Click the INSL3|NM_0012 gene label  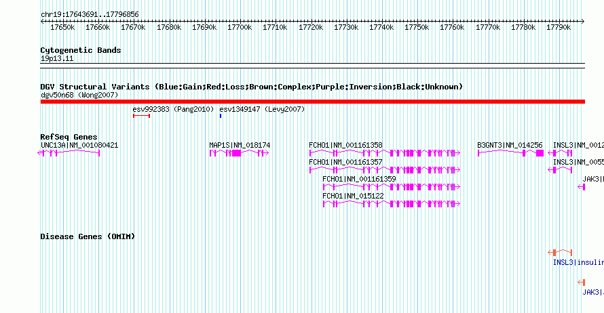(x=579, y=146)
